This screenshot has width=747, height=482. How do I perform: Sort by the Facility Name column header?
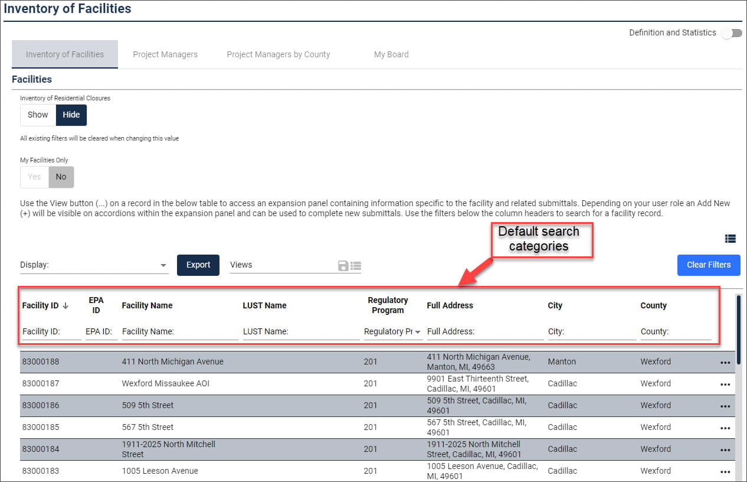[x=147, y=305]
